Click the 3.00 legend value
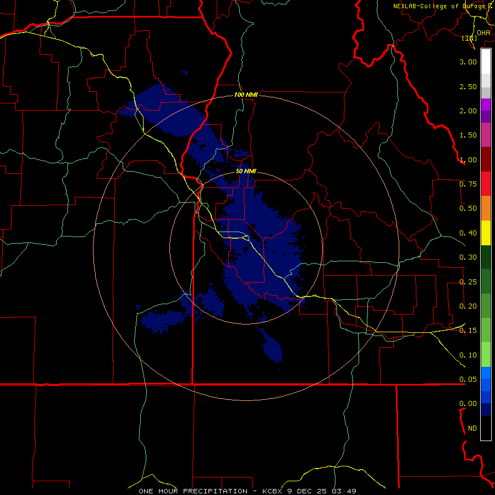This screenshot has height=495, width=495. click(x=468, y=62)
